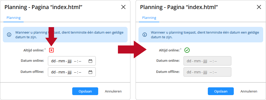Select the Planning tab in right dialog

(149, 18)
